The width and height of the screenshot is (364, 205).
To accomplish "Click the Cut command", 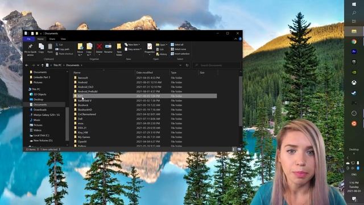I will point(59,44).
